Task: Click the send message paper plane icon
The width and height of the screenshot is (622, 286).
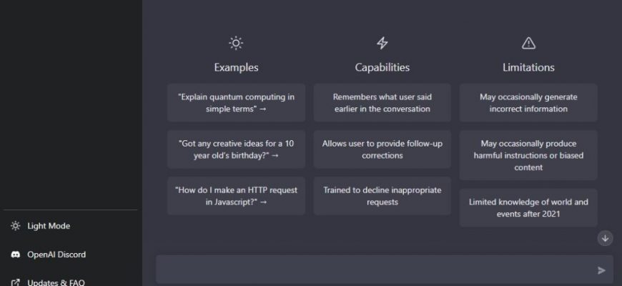Action: coord(601,270)
